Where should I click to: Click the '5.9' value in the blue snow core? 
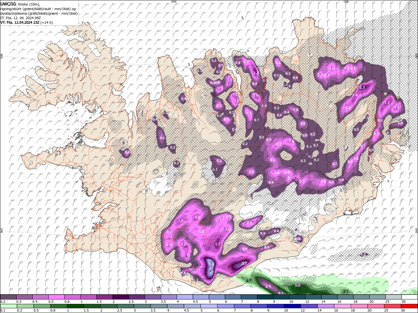click(211, 264)
